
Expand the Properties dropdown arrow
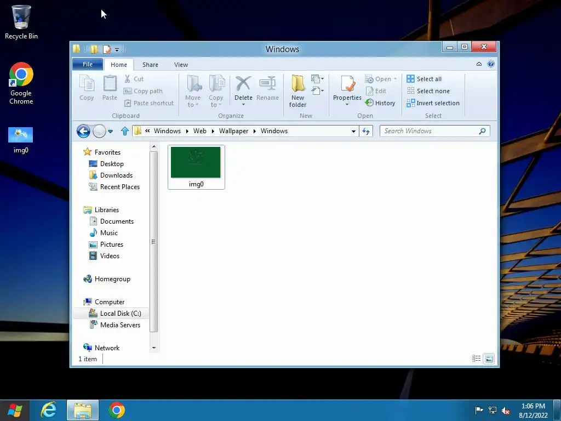pos(347,105)
